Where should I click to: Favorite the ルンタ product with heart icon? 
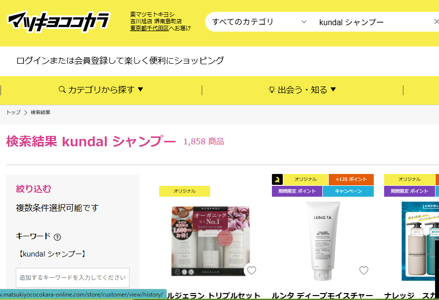click(x=364, y=270)
